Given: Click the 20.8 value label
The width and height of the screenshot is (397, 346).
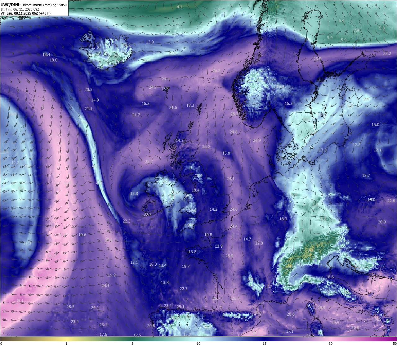Looking at the screenshot, I should [x=151, y=326].
